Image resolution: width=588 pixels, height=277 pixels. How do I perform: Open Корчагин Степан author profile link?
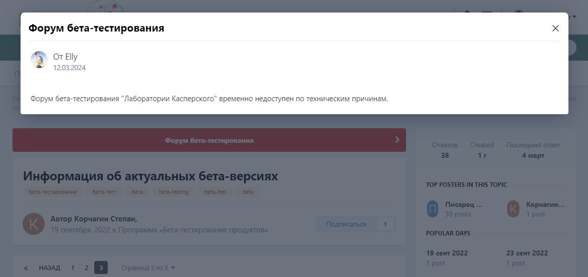(x=105, y=219)
